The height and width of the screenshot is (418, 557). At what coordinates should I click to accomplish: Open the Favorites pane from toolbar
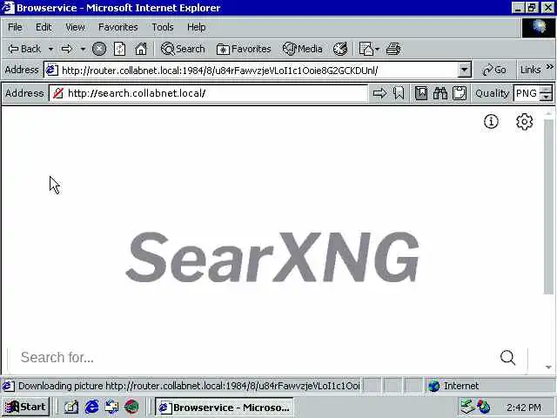click(244, 49)
